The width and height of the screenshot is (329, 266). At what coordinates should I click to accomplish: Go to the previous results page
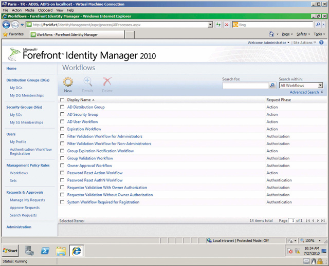(313, 220)
